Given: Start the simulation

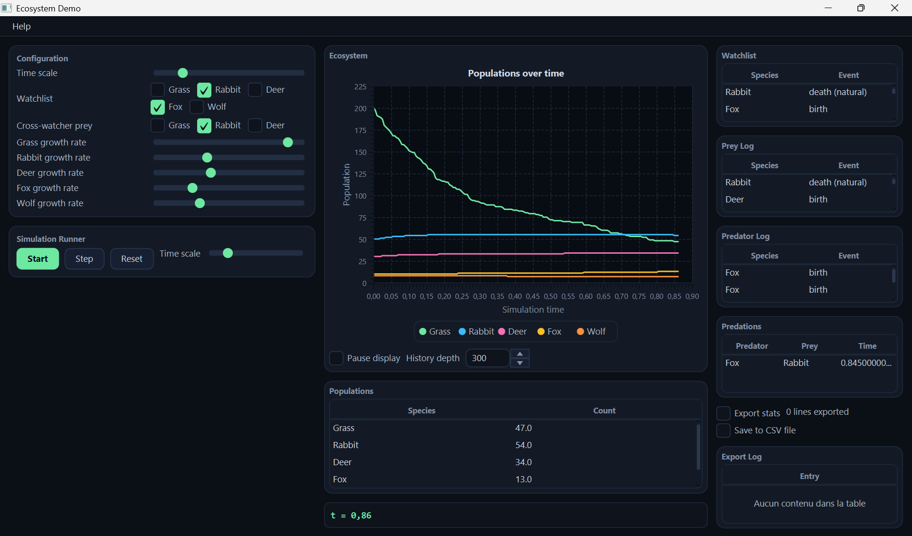Looking at the screenshot, I should (38, 259).
